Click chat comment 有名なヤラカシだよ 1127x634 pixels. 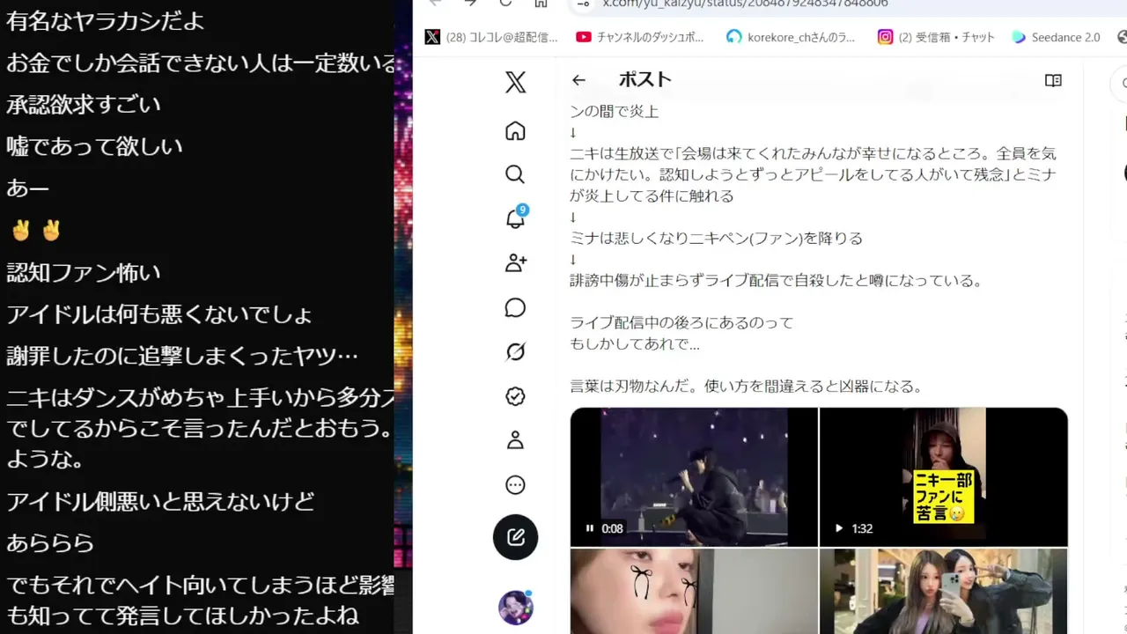point(106,20)
